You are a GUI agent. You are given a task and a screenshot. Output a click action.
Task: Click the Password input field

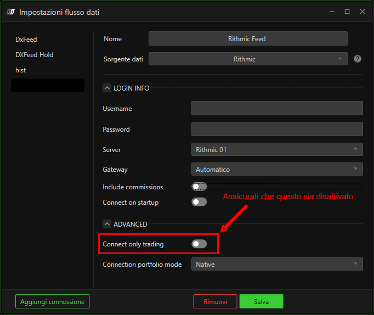(x=277, y=129)
